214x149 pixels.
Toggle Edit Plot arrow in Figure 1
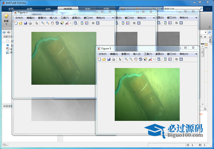[37, 23]
